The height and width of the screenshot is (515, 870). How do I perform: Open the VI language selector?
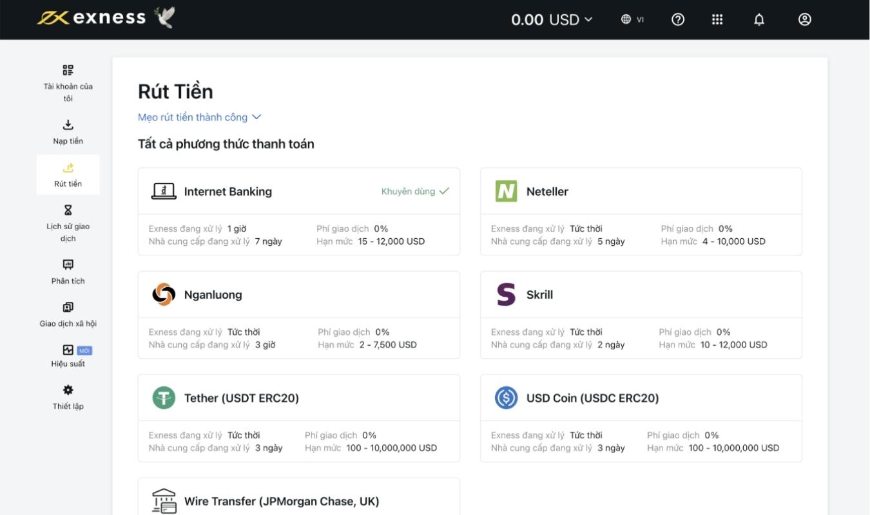click(632, 19)
